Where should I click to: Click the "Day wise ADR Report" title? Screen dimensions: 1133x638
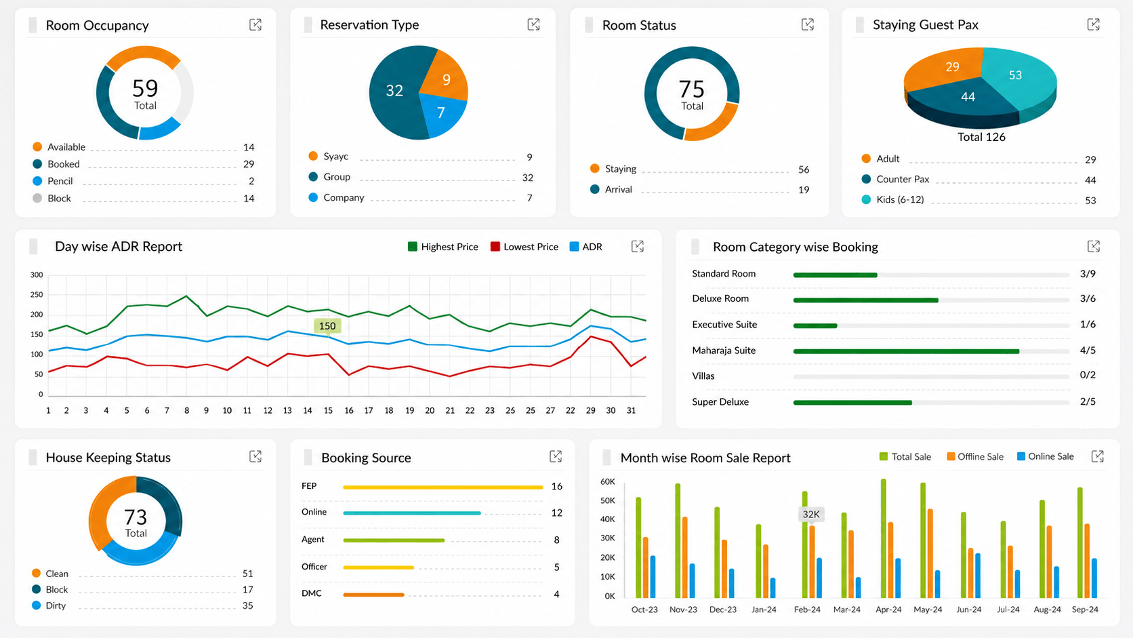click(x=119, y=246)
